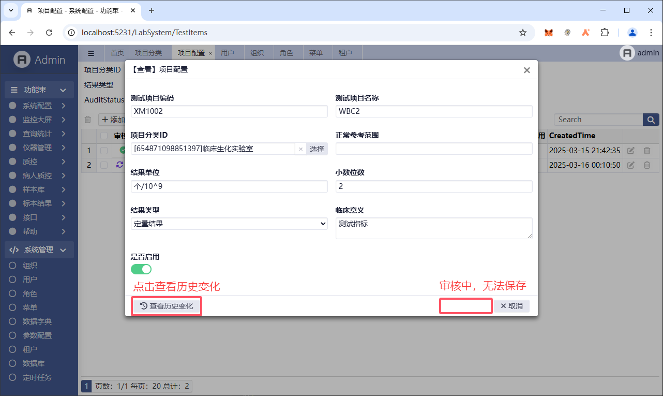Open Chrome three-dot menu
The height and width of the screenshot is (396, 663).
(651, 33)
